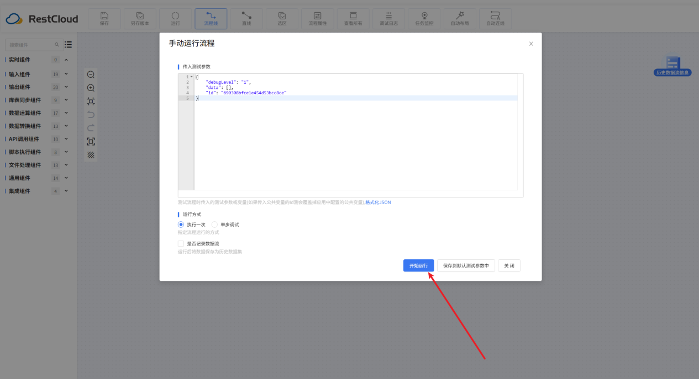
Task: Expand the 输入组件 category
Action: pos(66,74)
